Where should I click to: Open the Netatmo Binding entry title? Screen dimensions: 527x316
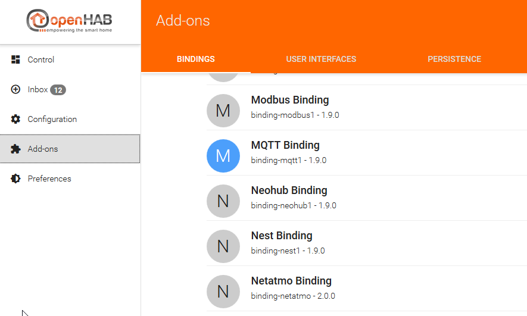point(291,281)
